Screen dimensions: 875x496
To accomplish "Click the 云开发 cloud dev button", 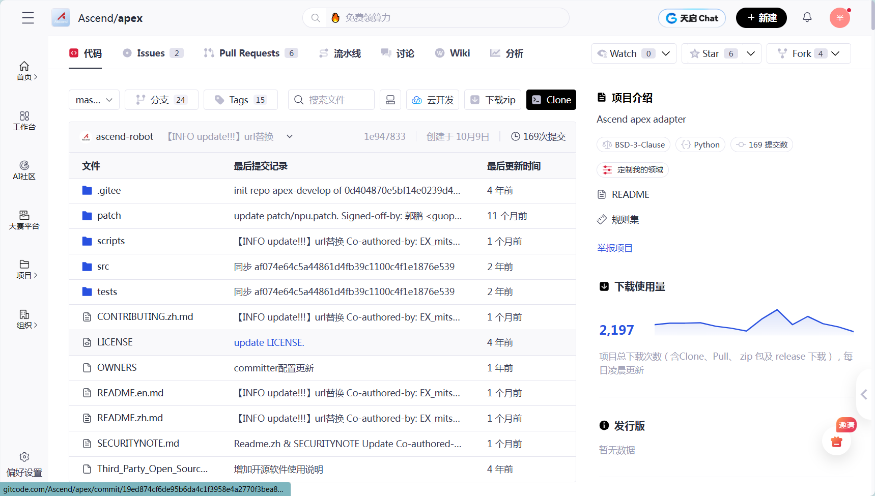I will coord(433,100).
